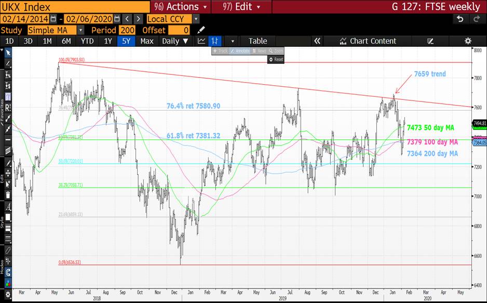Screen dimensions: 487x303
Task: Select the 6M range tab
Action: (66, 41)
